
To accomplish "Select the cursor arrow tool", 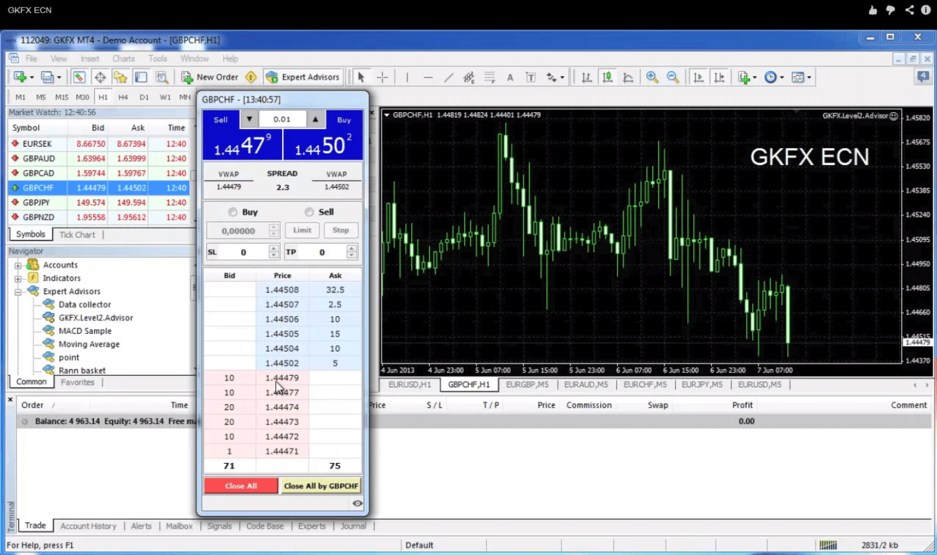I will [361, 77].
